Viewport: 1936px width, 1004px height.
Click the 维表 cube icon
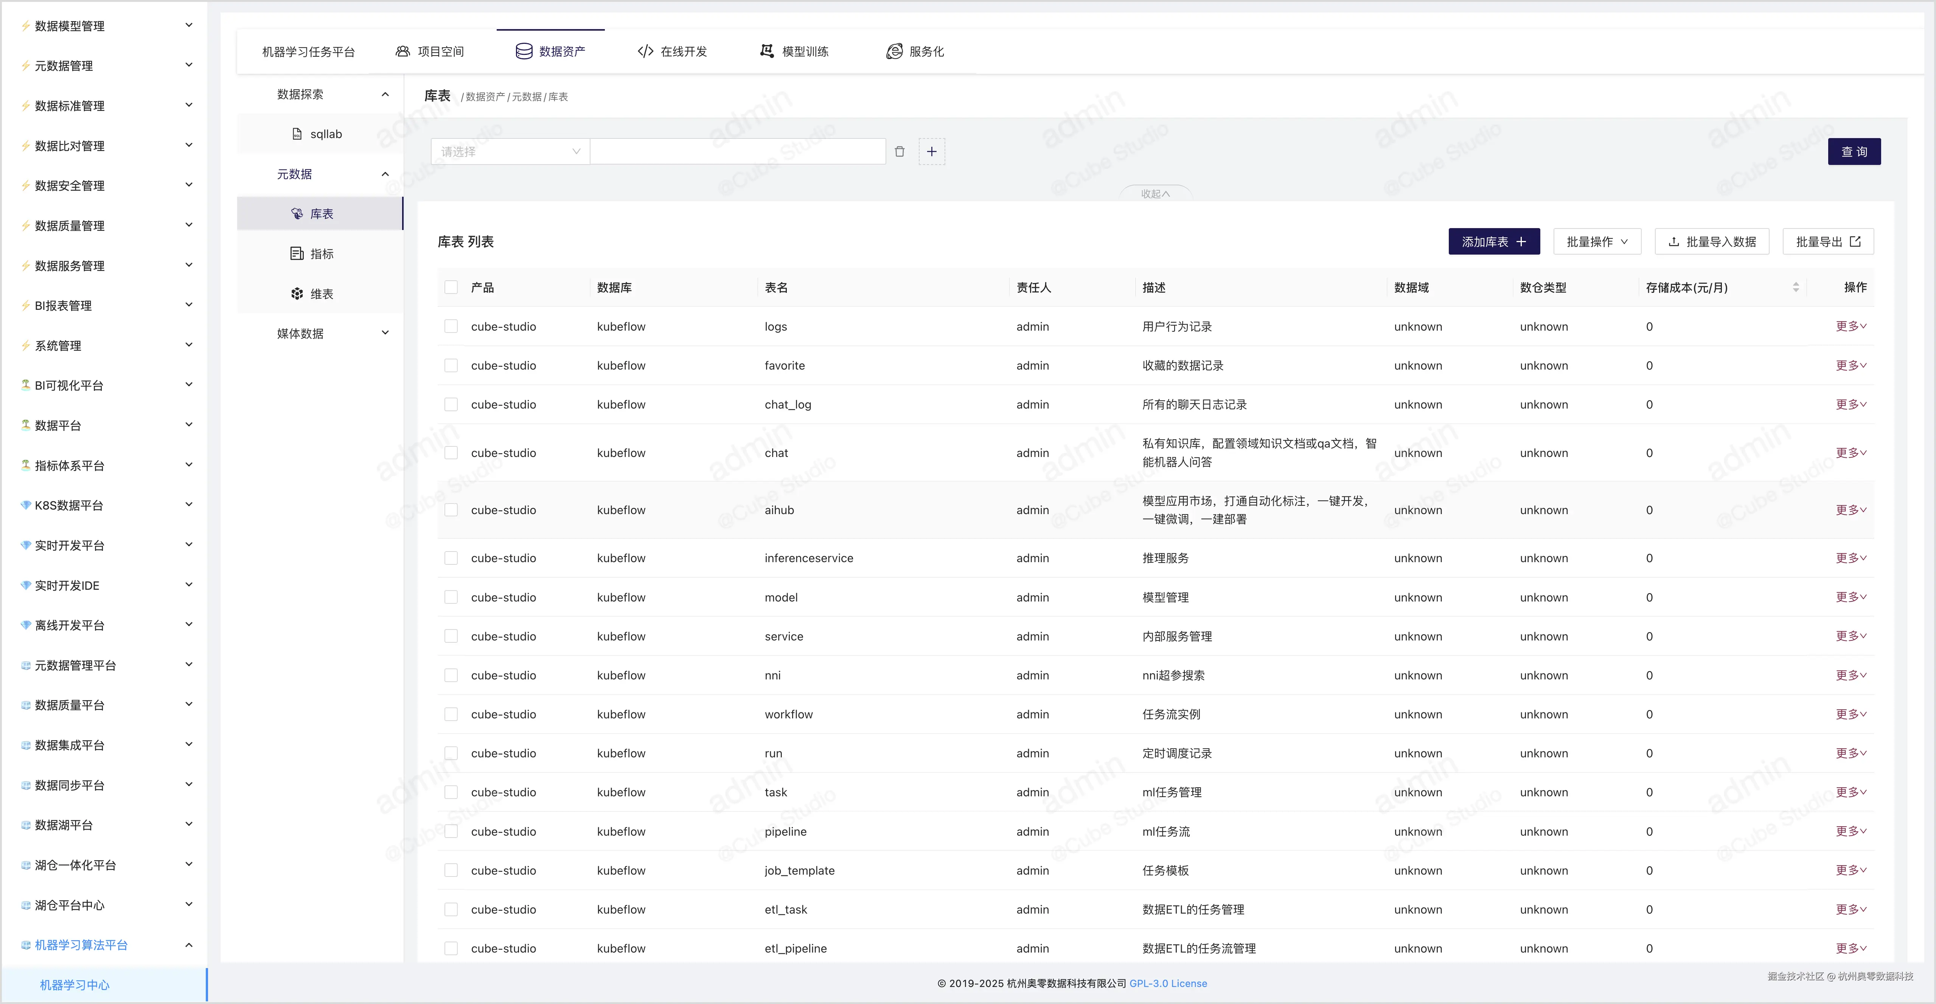pyautogui.click(x=297, y=294)
